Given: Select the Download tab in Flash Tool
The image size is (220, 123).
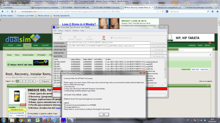Looking at the screenshot, I should (x=57, y=33).
